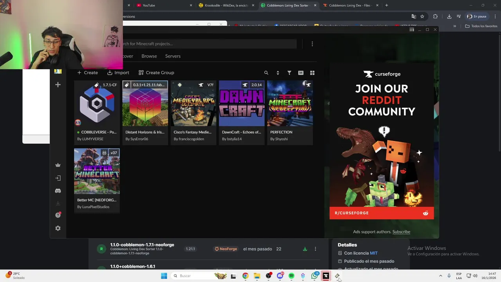Open Spotify from the taskbar
This screenshot has height=282, width=501.
click(x=291, y=276)
